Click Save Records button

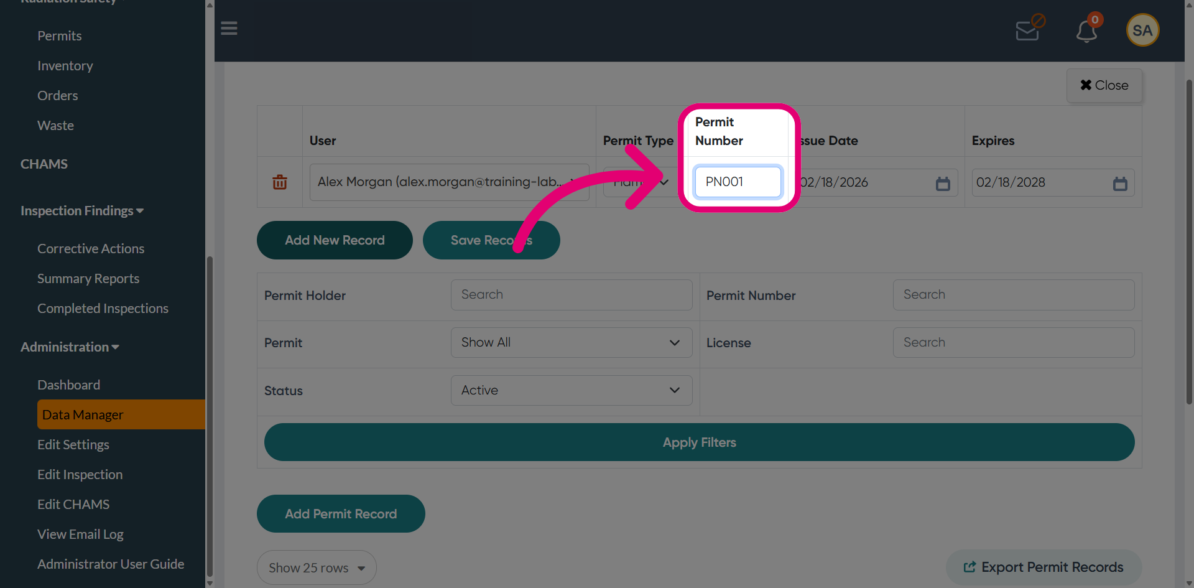pos(491,240)
